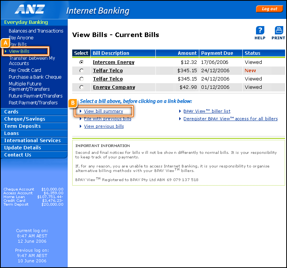Select the Intercom Energy bill radio button
Viewport: 287px width, 268px height.
coord(81,62)
